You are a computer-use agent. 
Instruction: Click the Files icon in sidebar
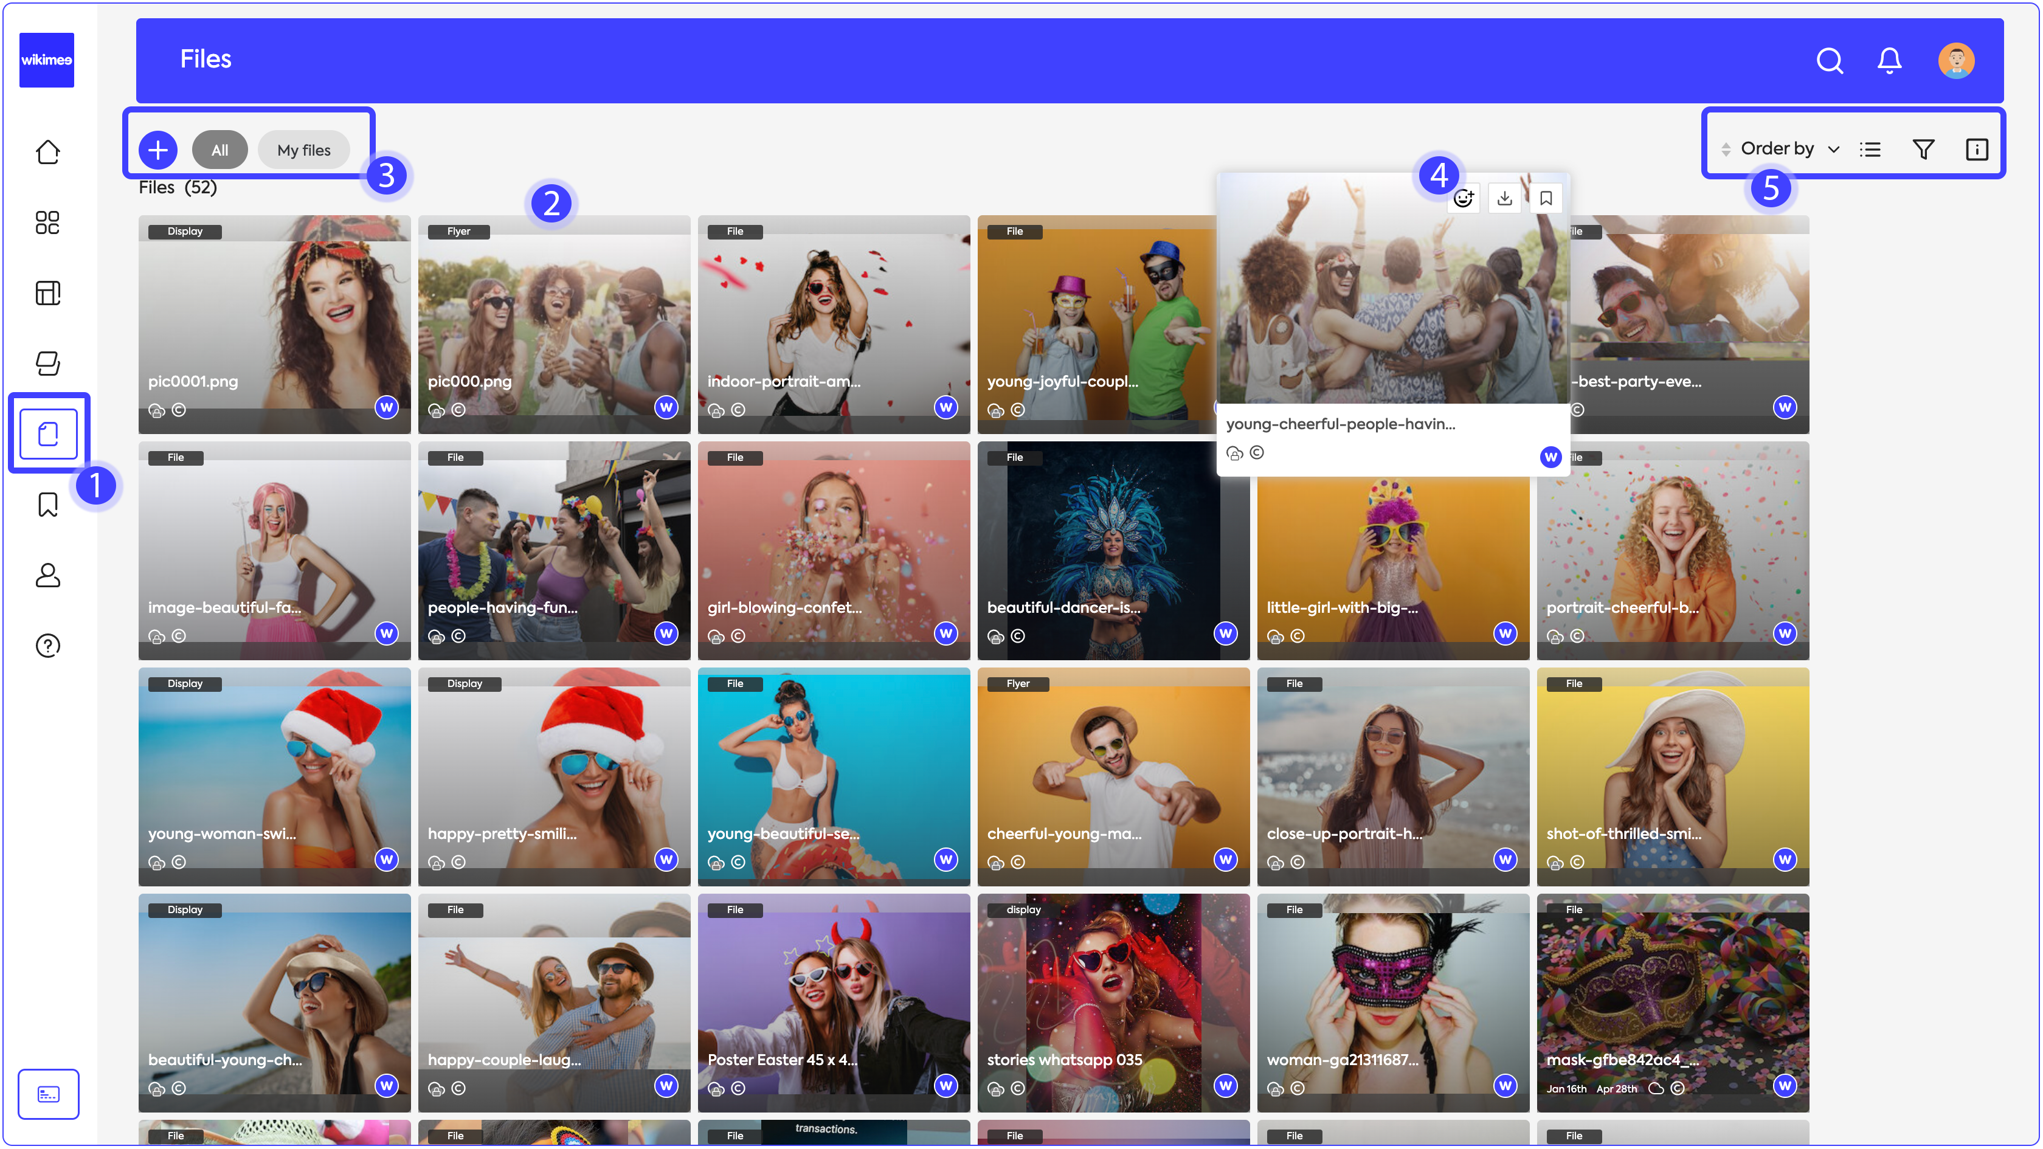pyautogui.click(x=49, y=433)
